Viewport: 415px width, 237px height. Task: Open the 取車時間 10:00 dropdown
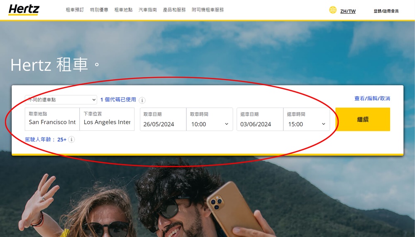210,119
